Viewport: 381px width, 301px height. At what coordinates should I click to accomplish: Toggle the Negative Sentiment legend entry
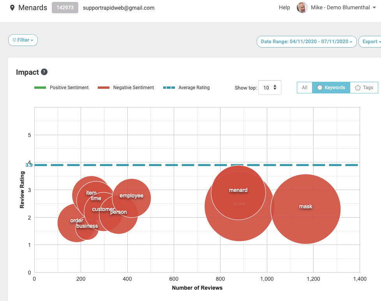tap(125, 88)
